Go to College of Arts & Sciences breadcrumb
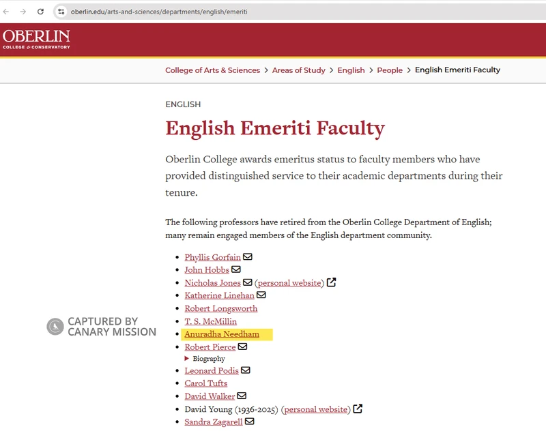 point(212,70)
